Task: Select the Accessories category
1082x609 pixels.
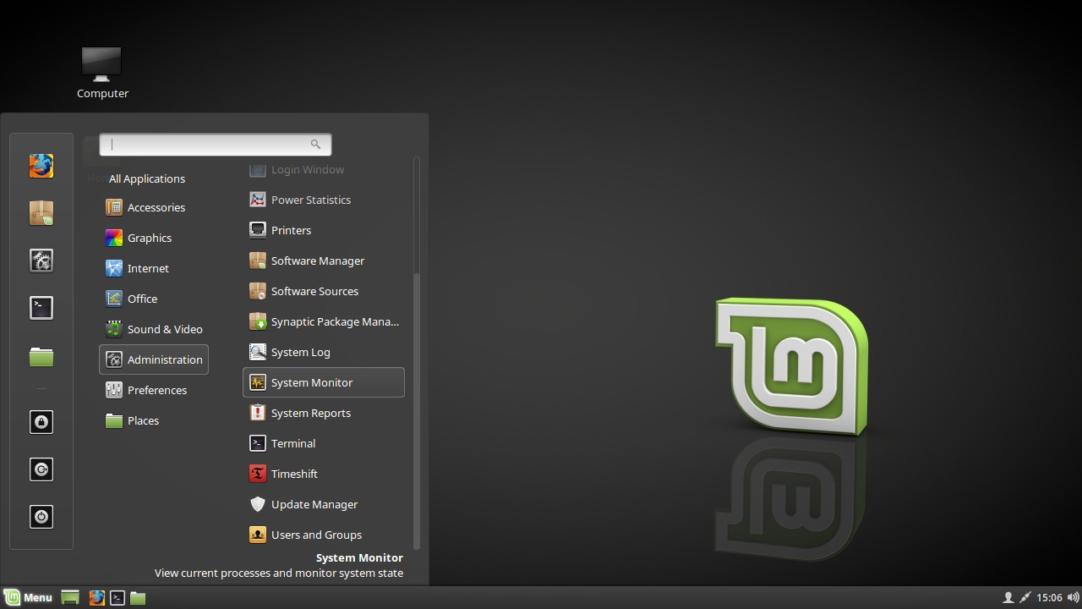Action: pos(154,207)
